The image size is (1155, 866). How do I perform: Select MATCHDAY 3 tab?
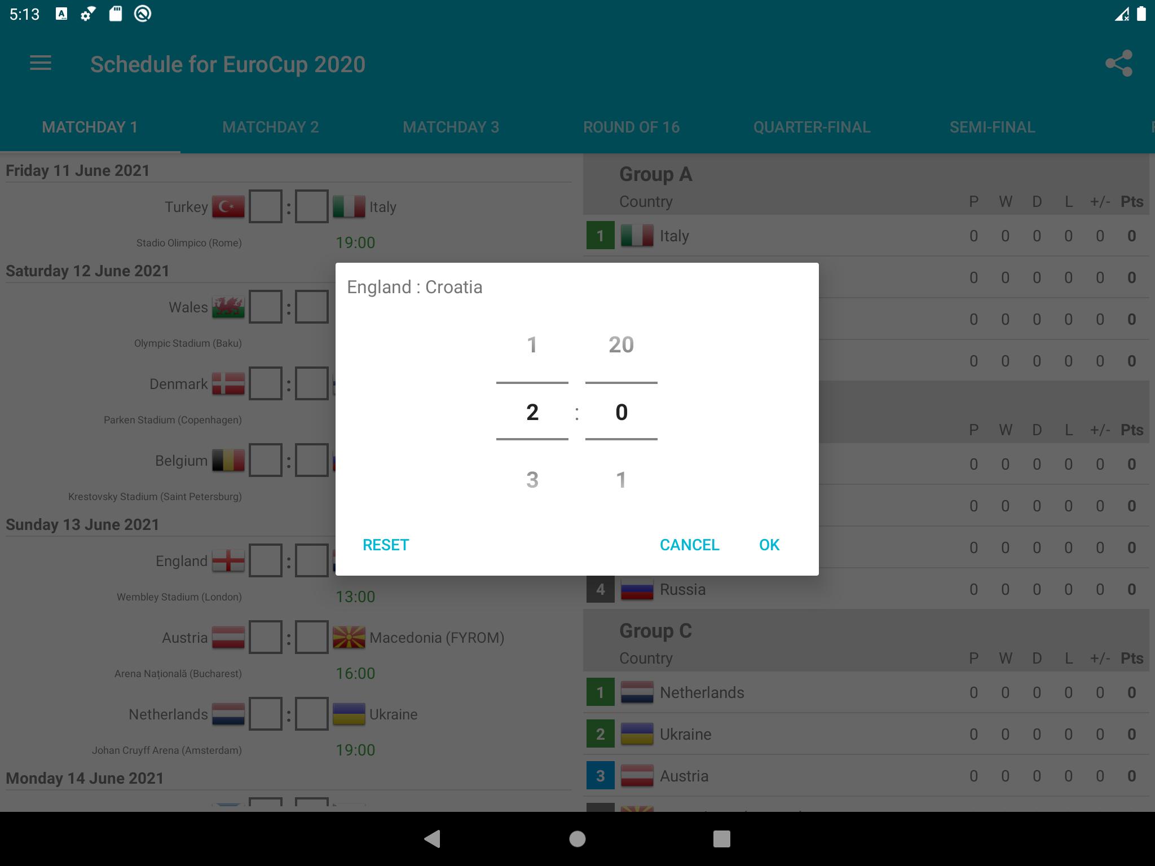coord(452,127)
